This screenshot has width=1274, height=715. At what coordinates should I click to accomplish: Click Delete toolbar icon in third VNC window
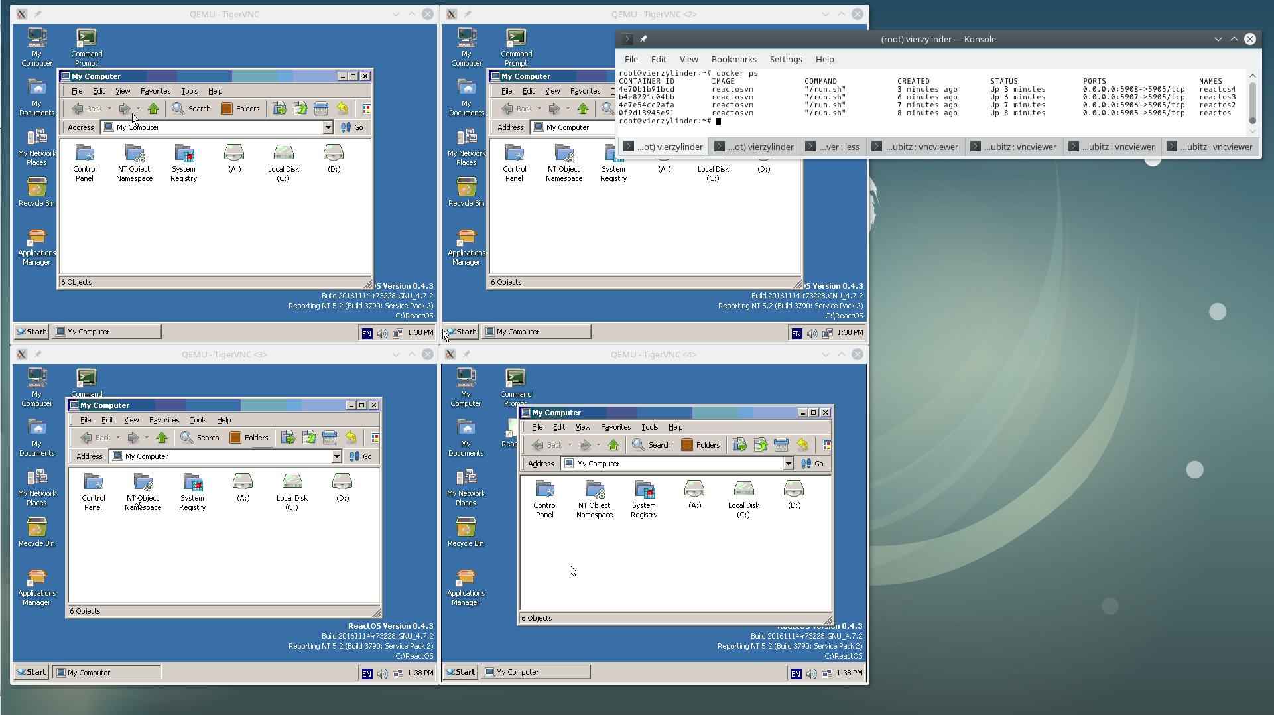pos(330,438)
